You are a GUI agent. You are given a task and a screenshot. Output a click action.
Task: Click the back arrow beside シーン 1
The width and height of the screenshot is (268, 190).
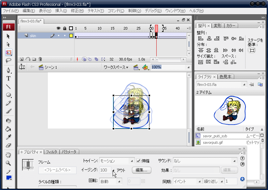point(32,67)
